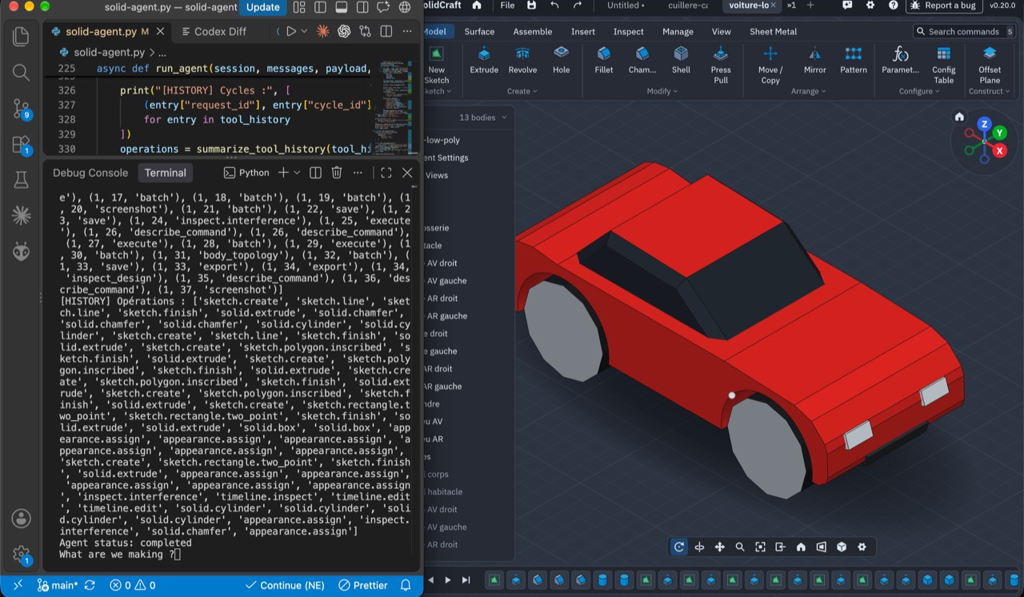Click the Search commands field
This screenshot has height=597, width=1024.
click(963, 32)
